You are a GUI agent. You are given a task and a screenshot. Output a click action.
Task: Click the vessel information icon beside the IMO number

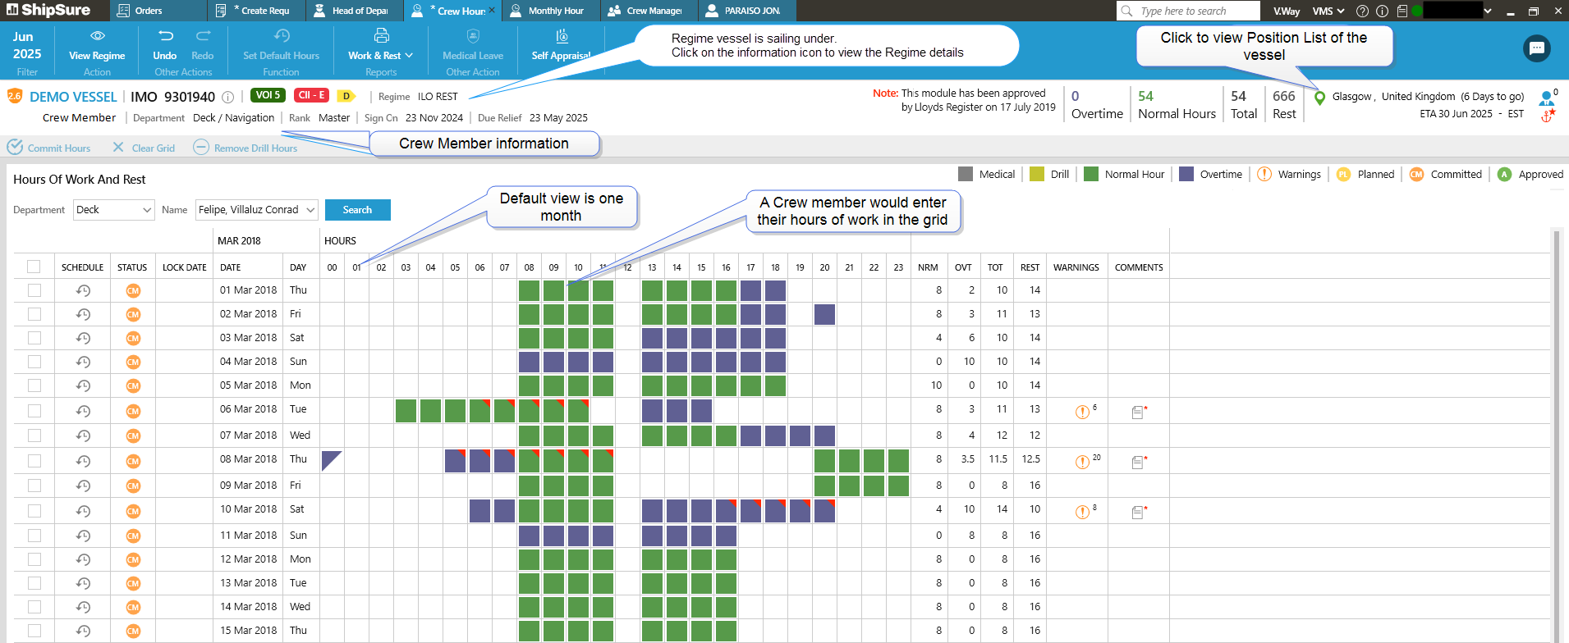(228, 97)
